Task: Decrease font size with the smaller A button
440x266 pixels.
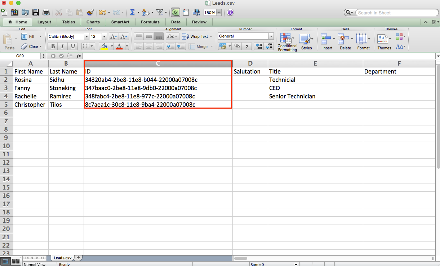Action: [124, 36]
